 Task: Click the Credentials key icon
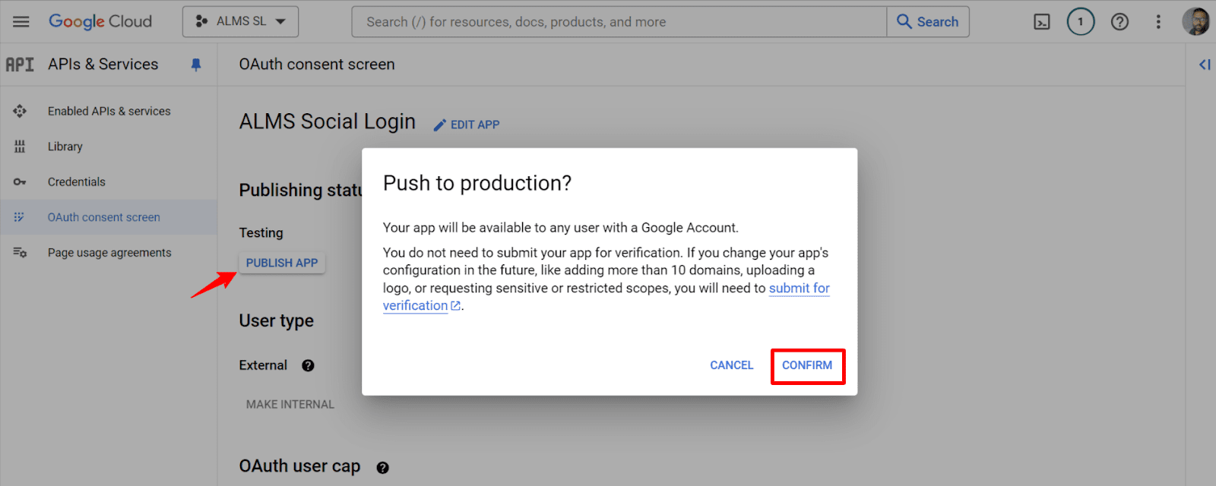(20, 181)
